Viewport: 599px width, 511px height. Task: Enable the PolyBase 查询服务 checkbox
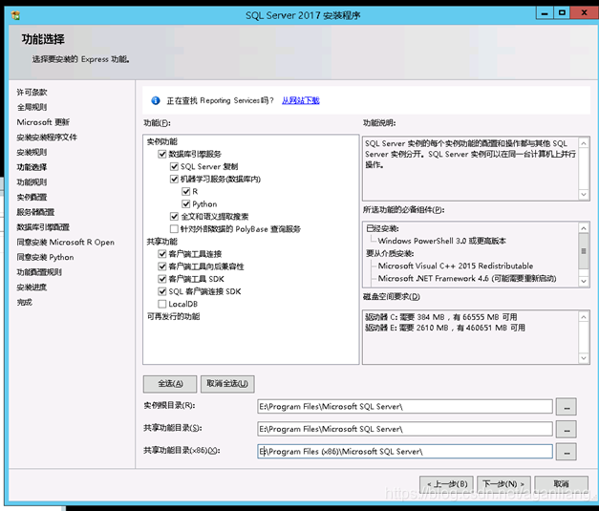pyautogui.click(x=174, y=229)
